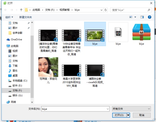Toggle the preview pane
Screen dimensions: 156x122
[x=142, y=17]
